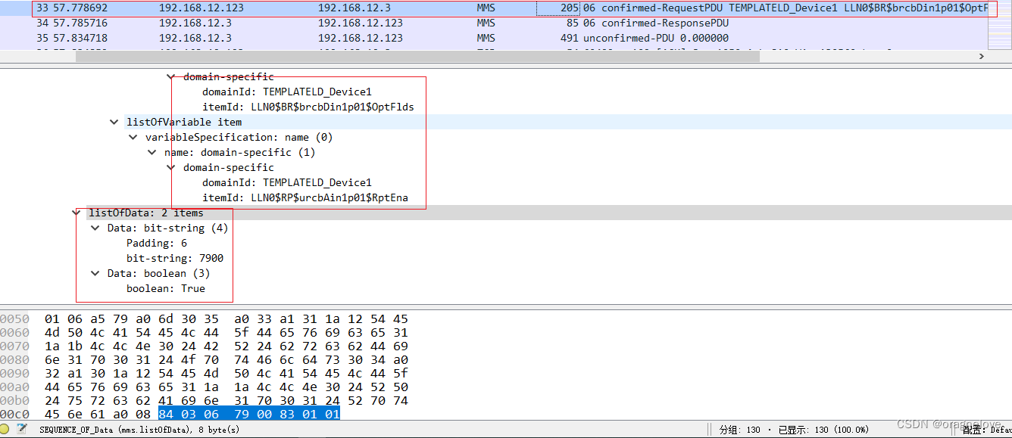
Task: Select the Padding: 6 field
Action: pyautogui.click(x=156, y=243)
